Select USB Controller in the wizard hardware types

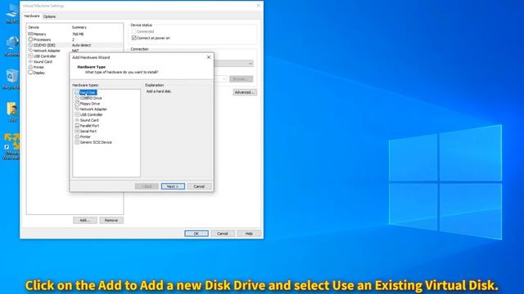pos(88,114)
